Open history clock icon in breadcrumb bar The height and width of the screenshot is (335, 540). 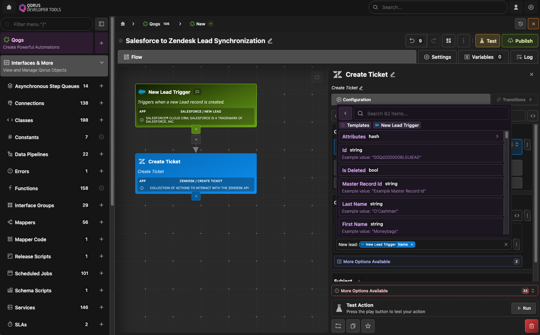521,24
